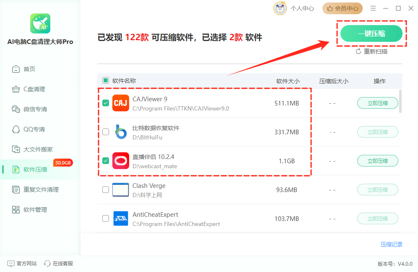
Task: Click the D:\BitHuiFu path text
Action: (148, 138)
